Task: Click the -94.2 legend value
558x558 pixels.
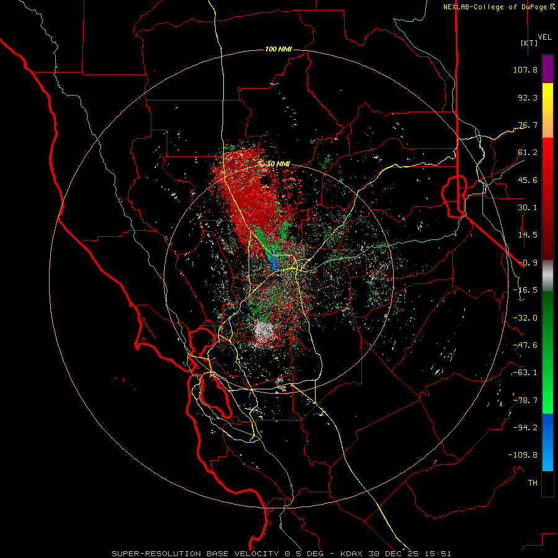Action: 525,428
